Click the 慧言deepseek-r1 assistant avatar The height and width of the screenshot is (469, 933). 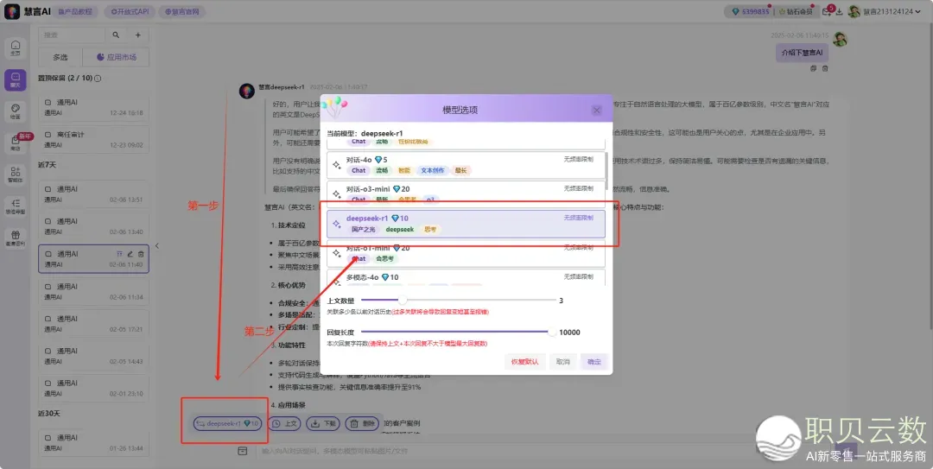[x=247, y=91]
